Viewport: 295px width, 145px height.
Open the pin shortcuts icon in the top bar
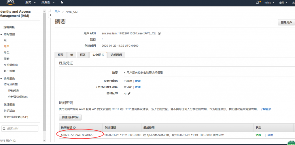tap(62, 3)
